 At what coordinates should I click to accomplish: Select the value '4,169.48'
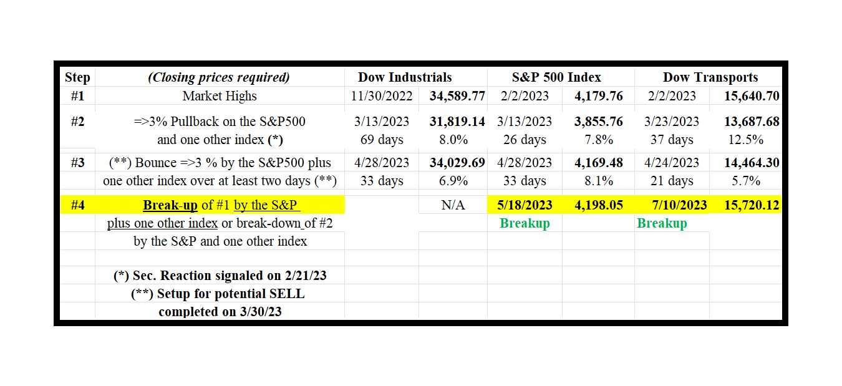(598, 163)
